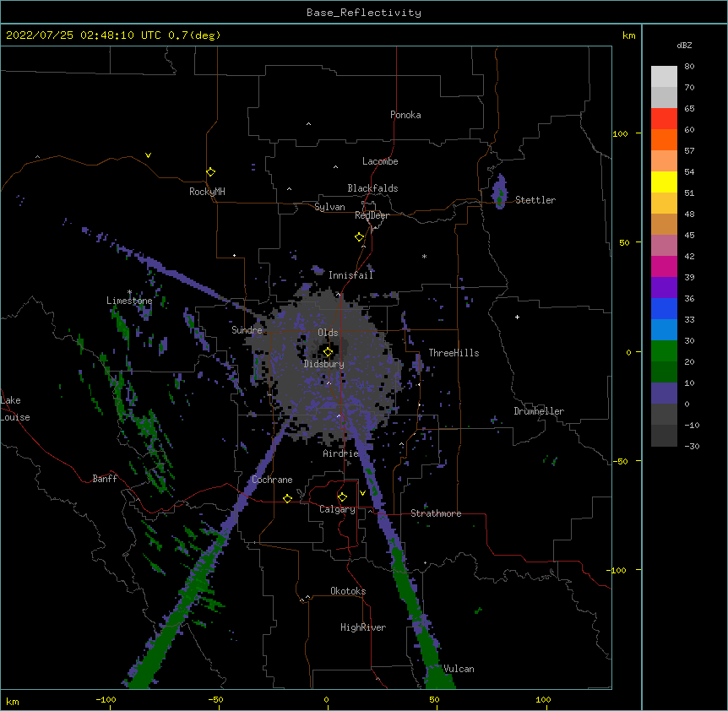
Task: Click the Ponoka city label
Action: point(405,115)
